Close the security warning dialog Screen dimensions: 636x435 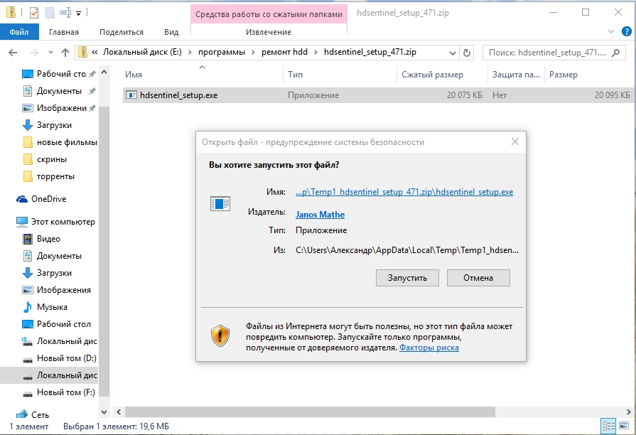click(515, 141)
